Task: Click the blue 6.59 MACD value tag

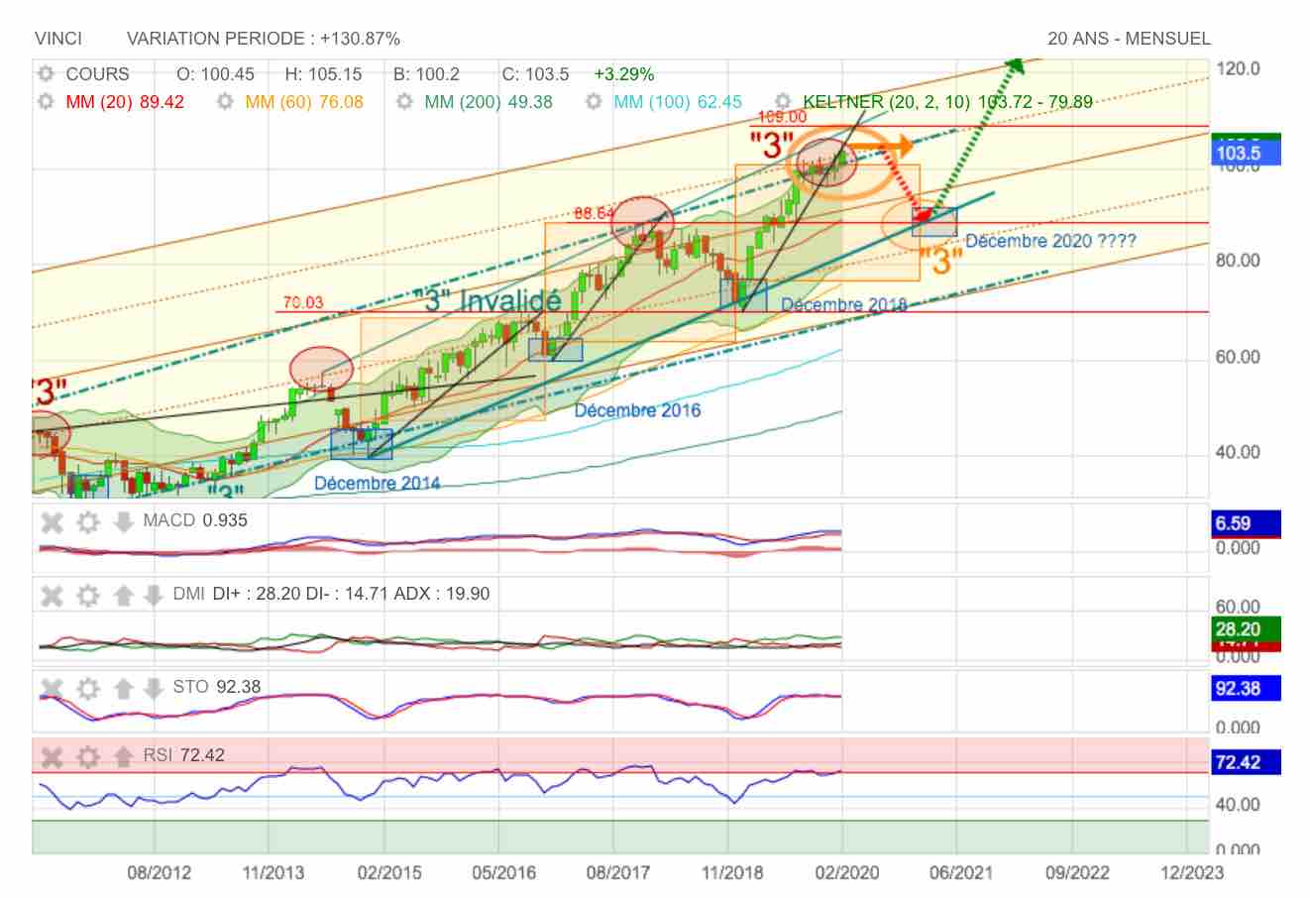Action: point(1247,523)
